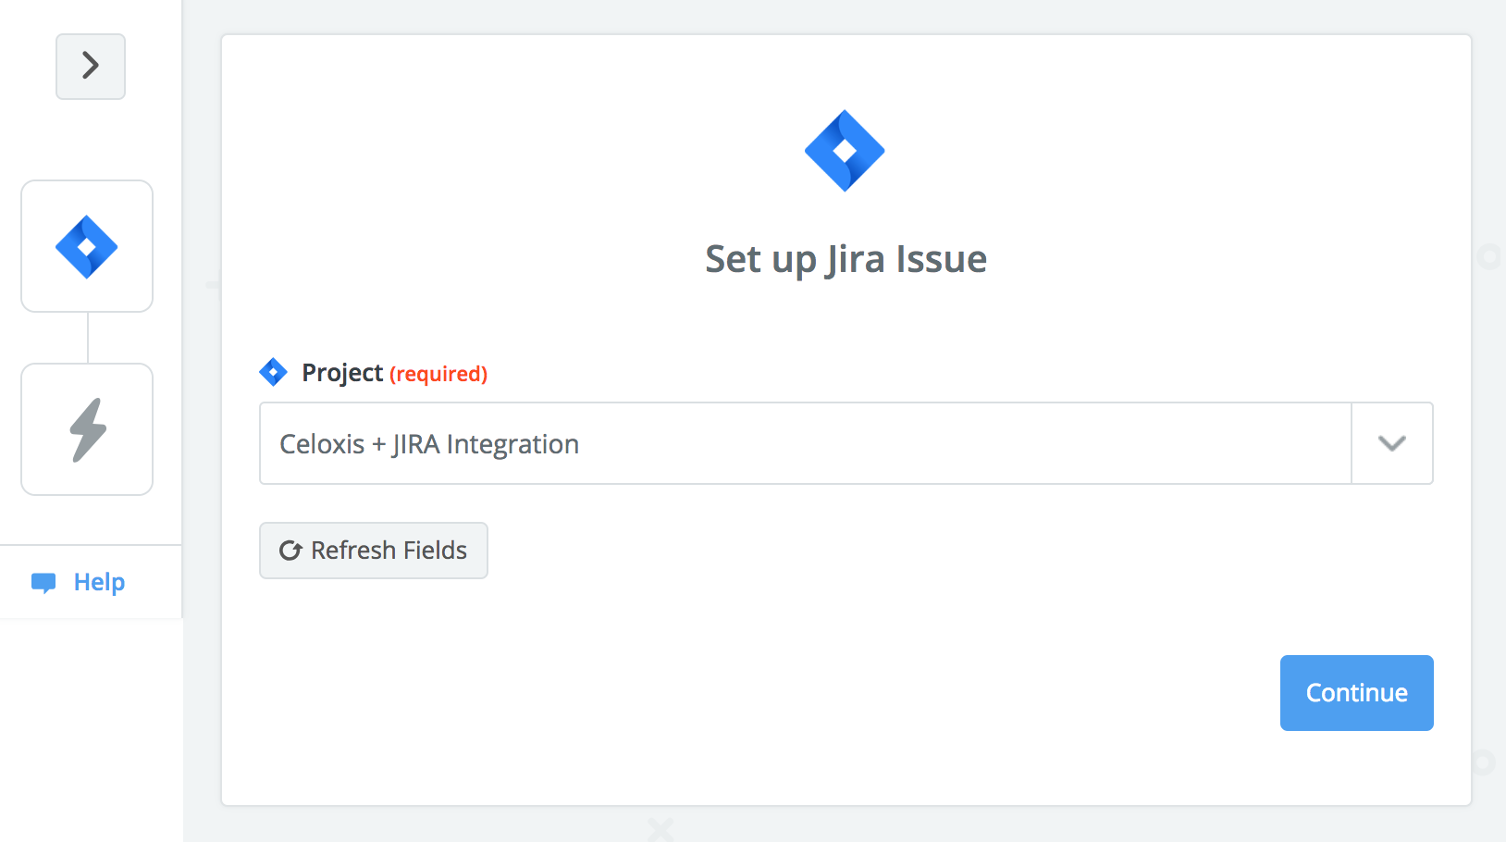Open the Project dropdown arrow

coord(1392,443)
